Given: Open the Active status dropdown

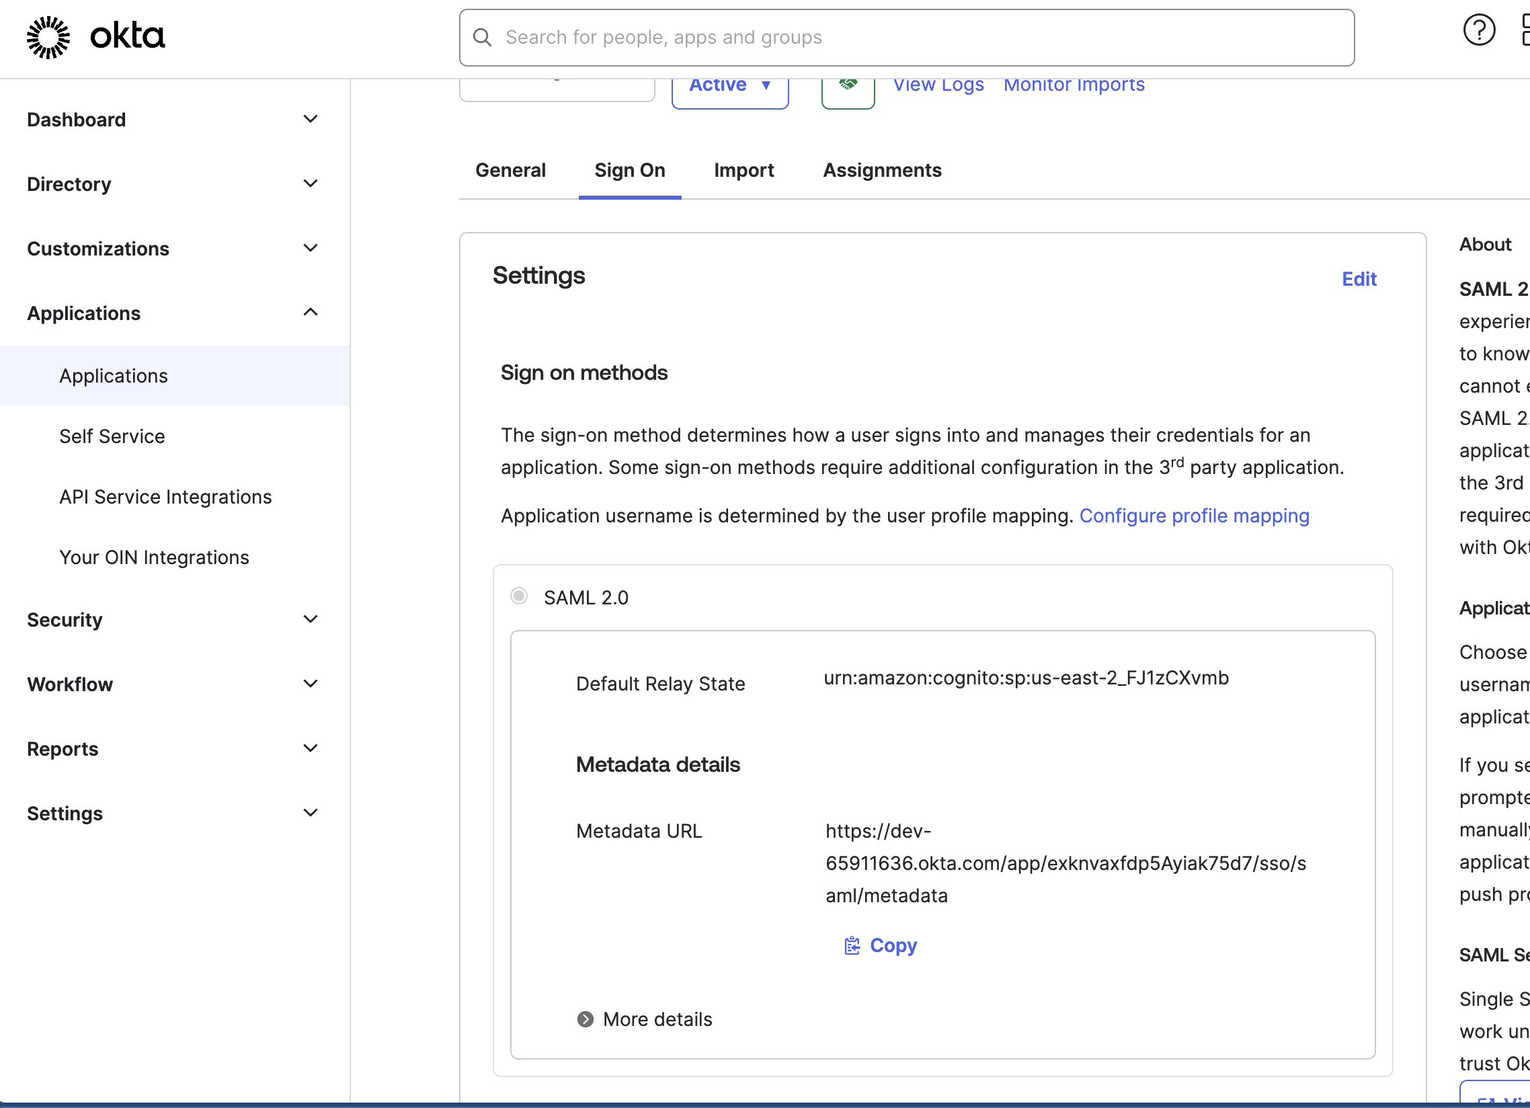Looking at the screenshot, I should point(729,85).
